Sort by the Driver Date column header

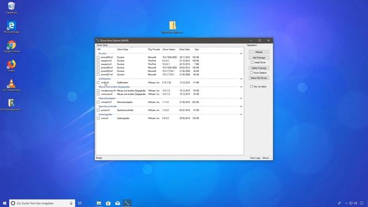pyautogui.click(x=185, y=49)
